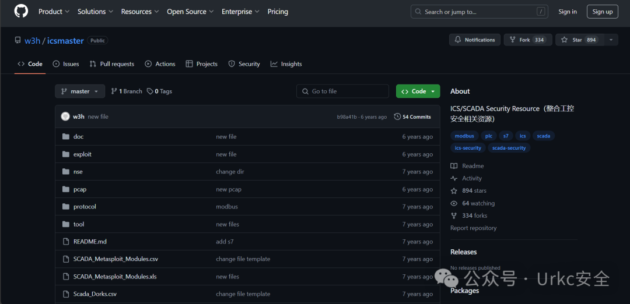Switch to the Code tab
The height and width of the screenshot is (304, 630).
coord(30,63)
